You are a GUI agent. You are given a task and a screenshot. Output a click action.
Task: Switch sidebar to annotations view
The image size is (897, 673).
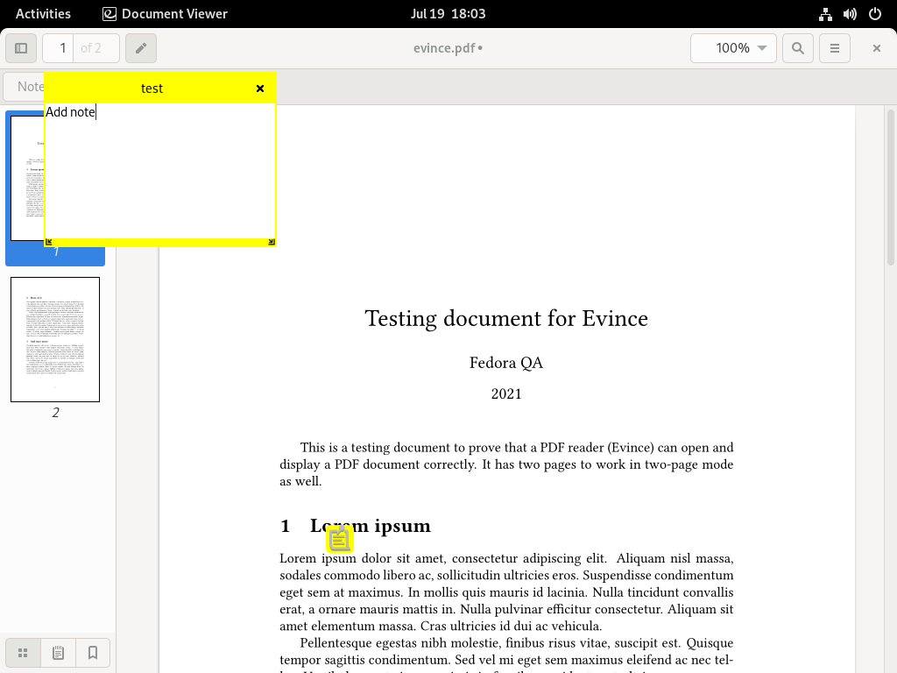click(58, 653)
